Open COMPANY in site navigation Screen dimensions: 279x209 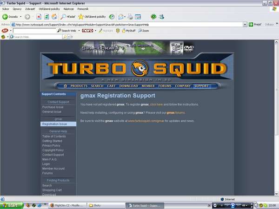pos(183,86)
